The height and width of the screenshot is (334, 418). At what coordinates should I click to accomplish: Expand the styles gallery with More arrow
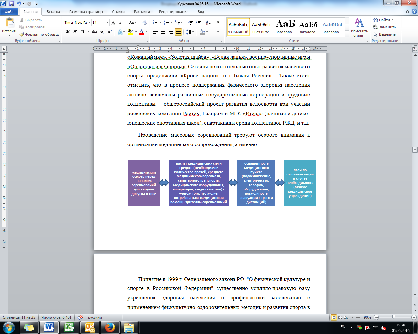[347, 33]
